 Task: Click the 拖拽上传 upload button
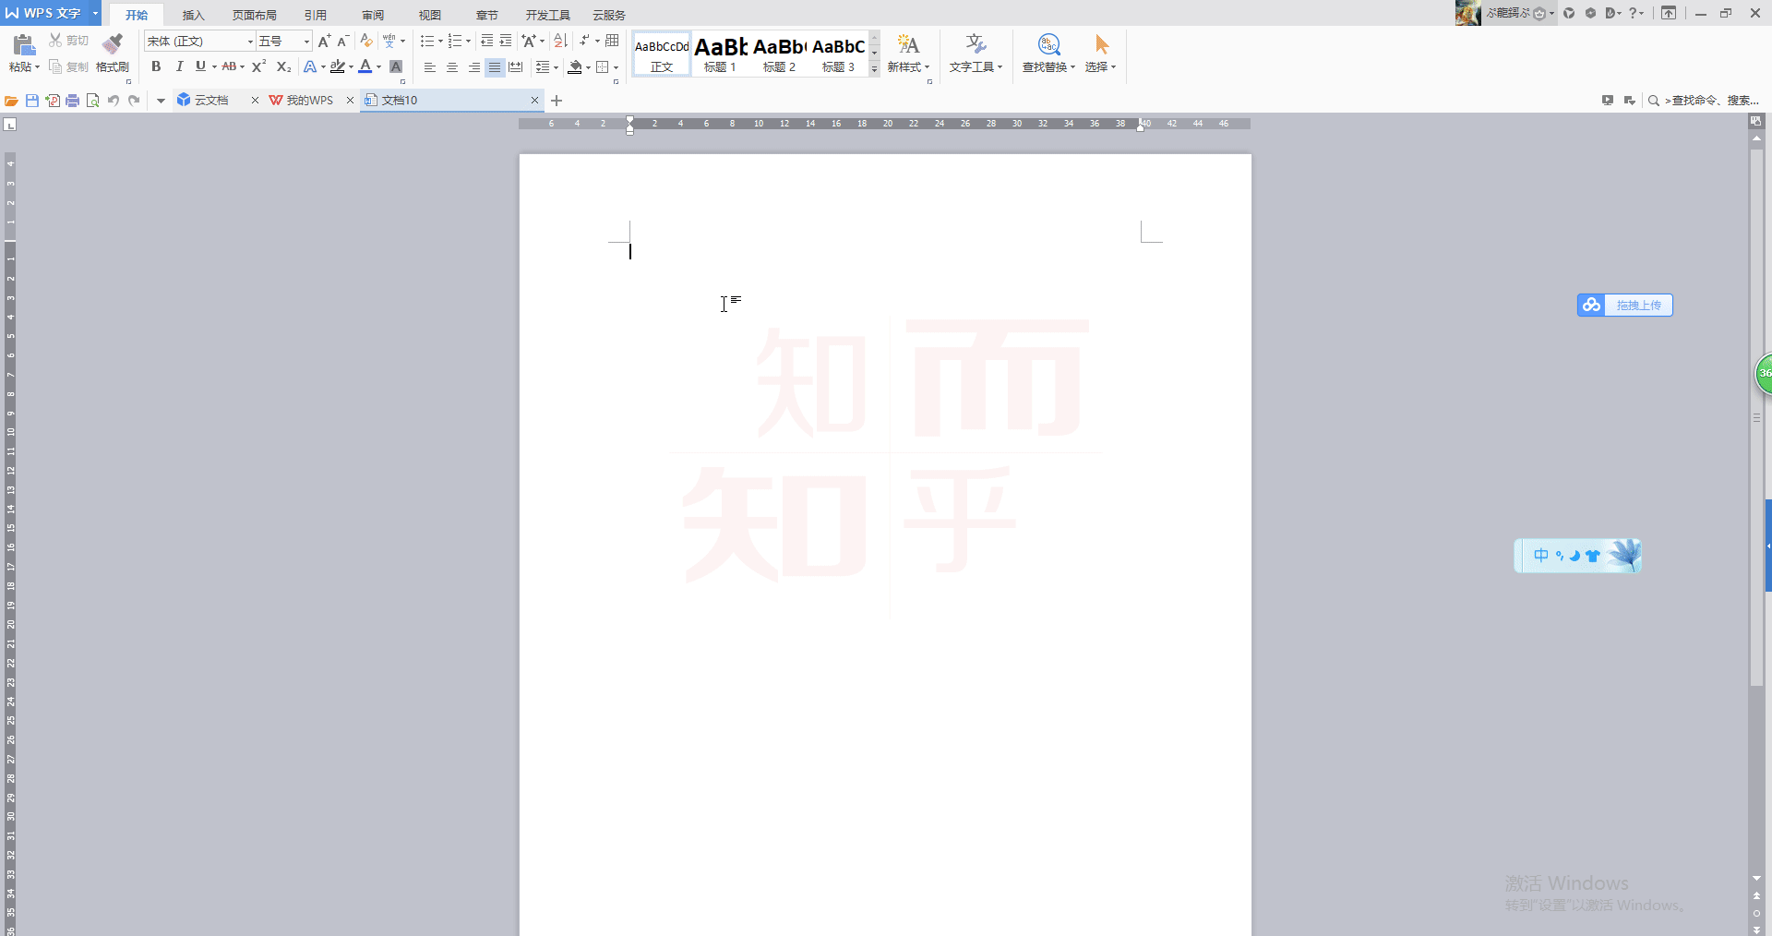coord(1638,305)
